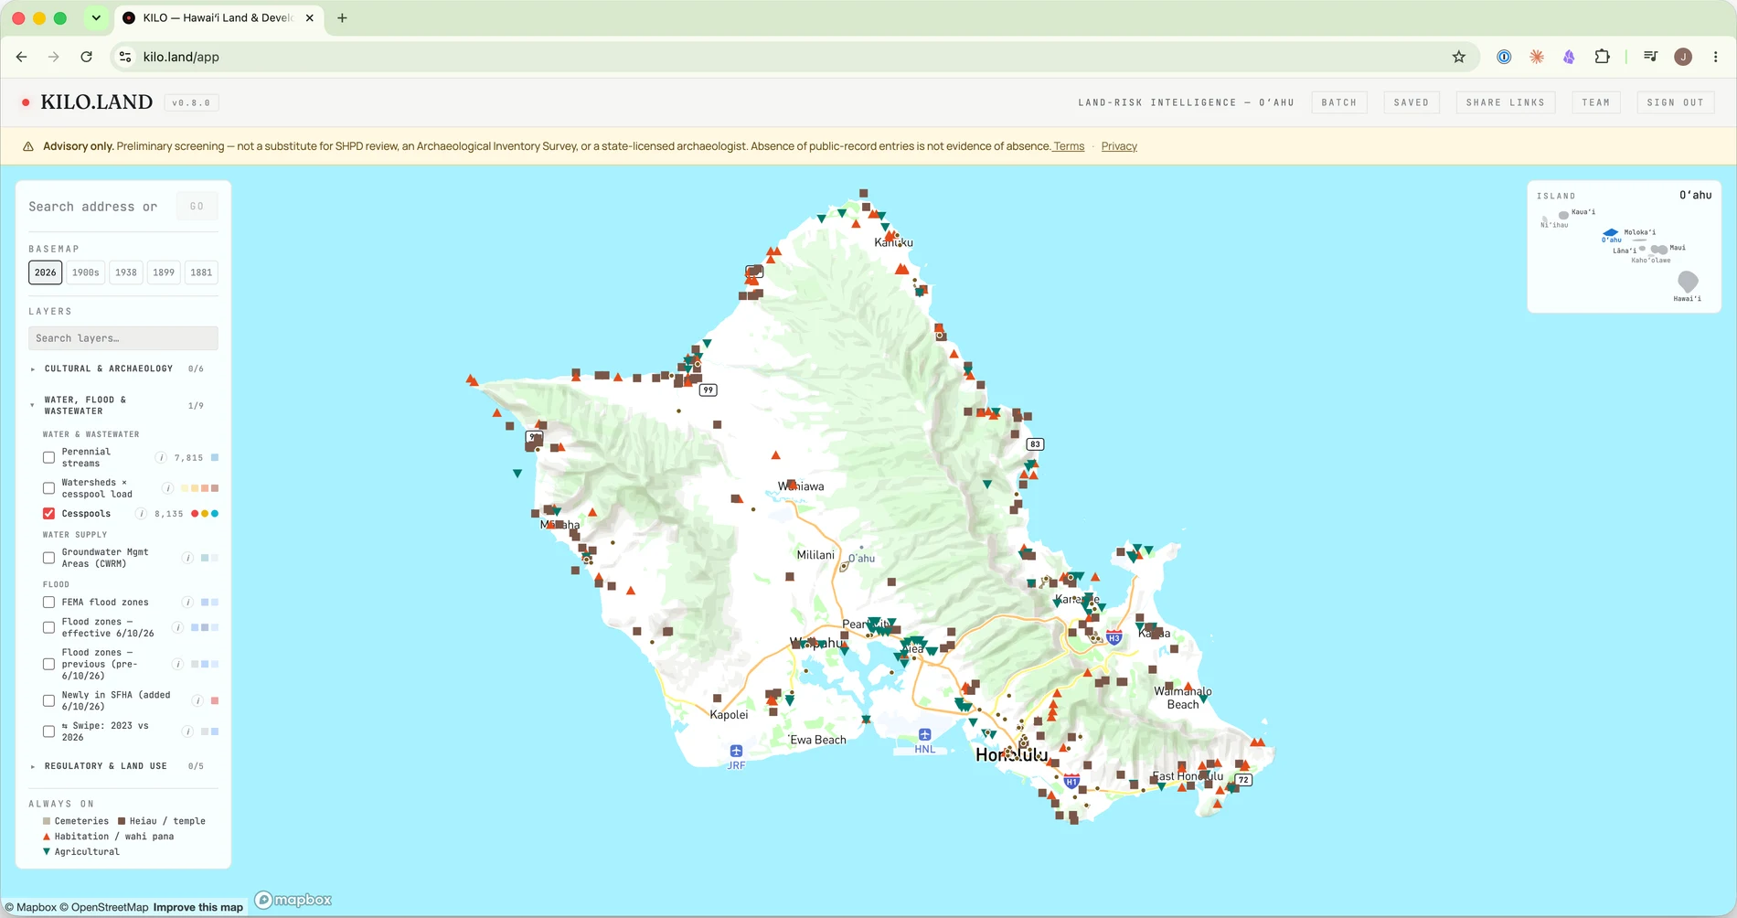Click the JRF airport icon on the map
Viewport: 1737px width, 918px height.
pos(736,751)
